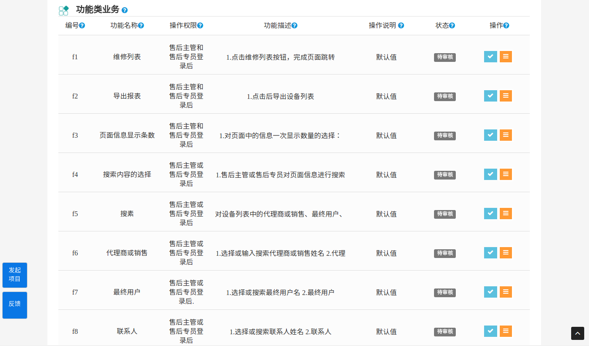Open orange list menu for row f5

pyautogui.click(x=506, y=214)
